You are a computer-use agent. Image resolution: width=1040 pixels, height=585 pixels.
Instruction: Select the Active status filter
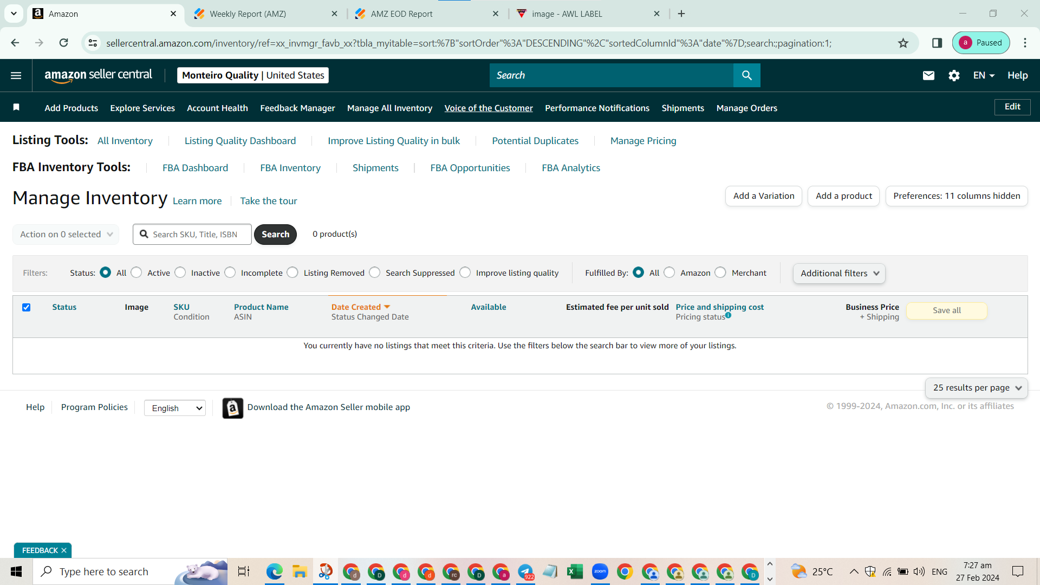[x=136, y=272]
